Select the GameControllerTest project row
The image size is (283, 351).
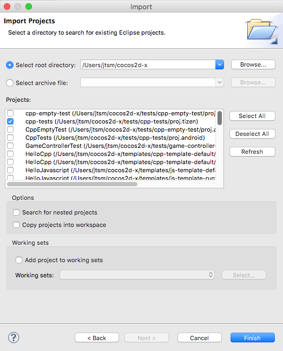click(x=111, y=146)
